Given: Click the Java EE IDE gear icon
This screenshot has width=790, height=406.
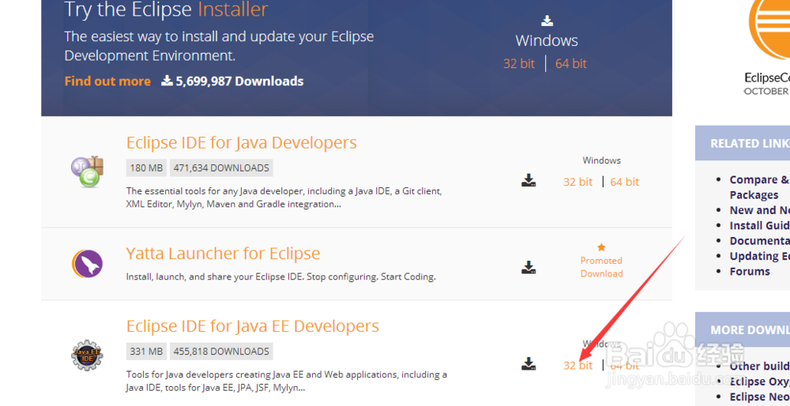Looking at the screenshot, I should click(x=87, y=355).
